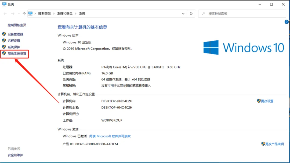Click 更改设置 link
The width and height of the screenshot is (290, 163).
point(267,101)
